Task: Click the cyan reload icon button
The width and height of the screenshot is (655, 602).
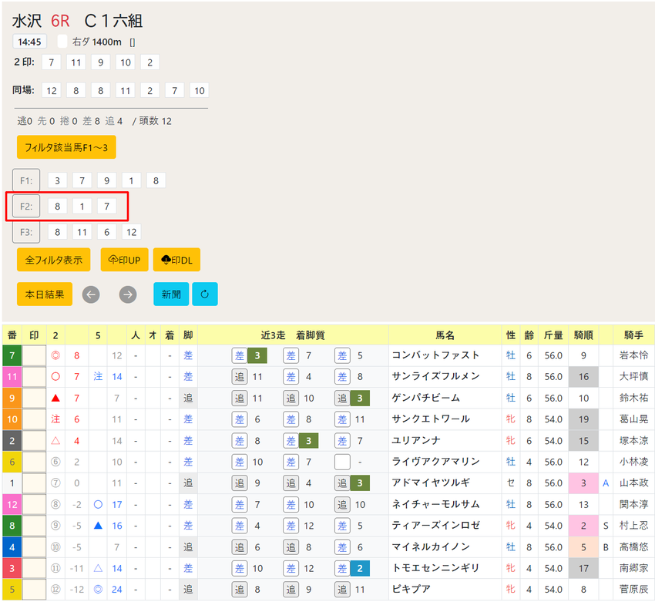Action: [205, 294]
